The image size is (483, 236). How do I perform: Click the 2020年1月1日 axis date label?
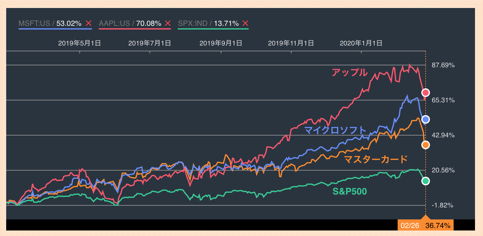pos(361,43)
